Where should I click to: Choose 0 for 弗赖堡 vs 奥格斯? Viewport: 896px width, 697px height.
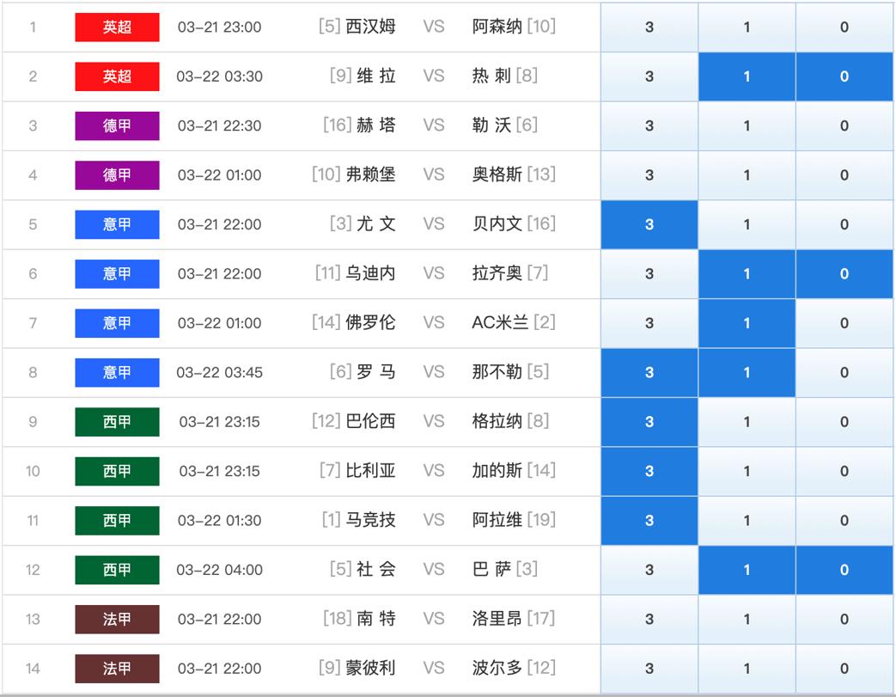tap(844, 175)
